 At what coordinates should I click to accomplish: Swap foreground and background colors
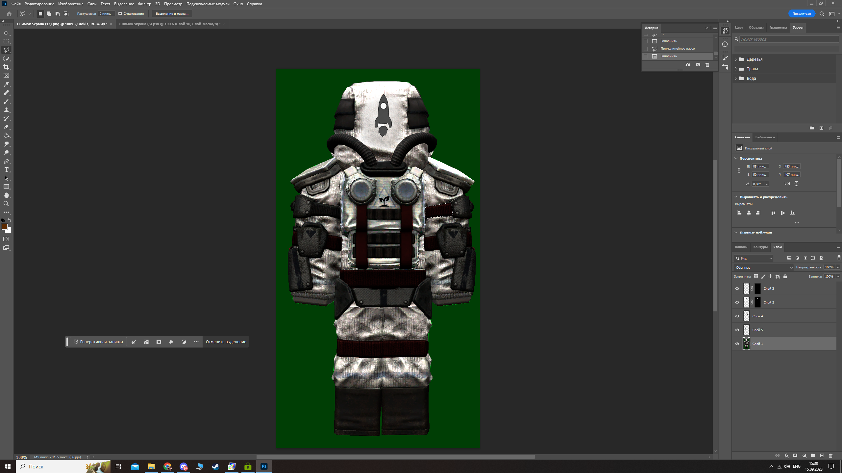click(x=9, y=220)
